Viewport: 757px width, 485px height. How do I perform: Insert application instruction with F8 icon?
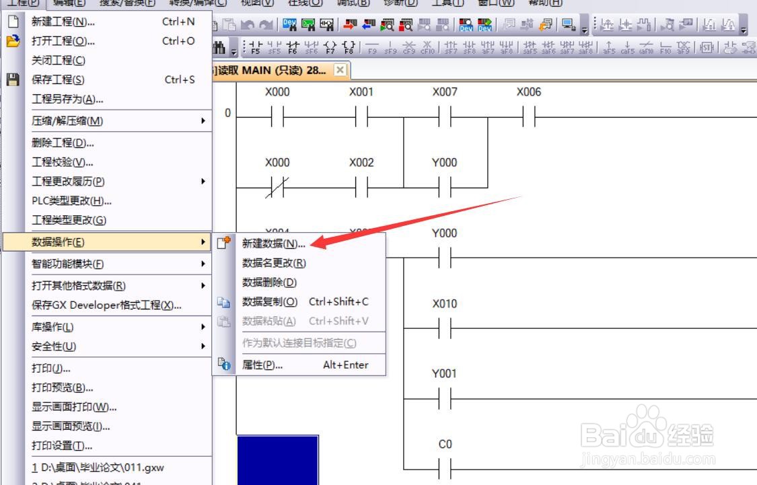tap(349, 47)
